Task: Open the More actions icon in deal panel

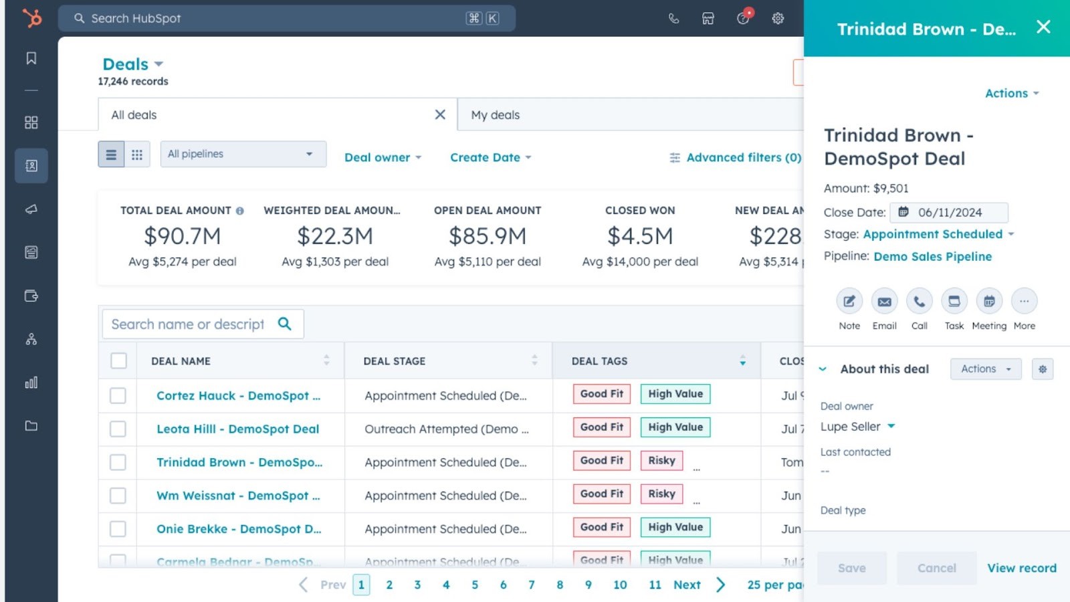Action: tap(1024, 302)
